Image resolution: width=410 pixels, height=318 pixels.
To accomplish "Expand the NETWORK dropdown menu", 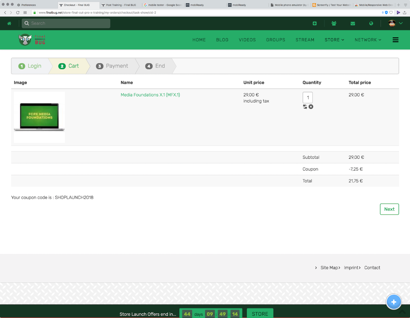I will [x=368, y=40].
